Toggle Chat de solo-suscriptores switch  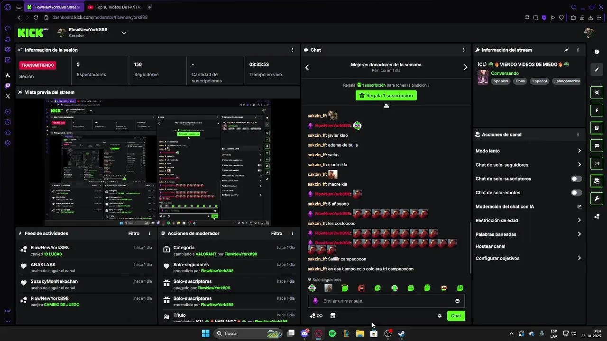pyautogui.click(x=576, y=179)
